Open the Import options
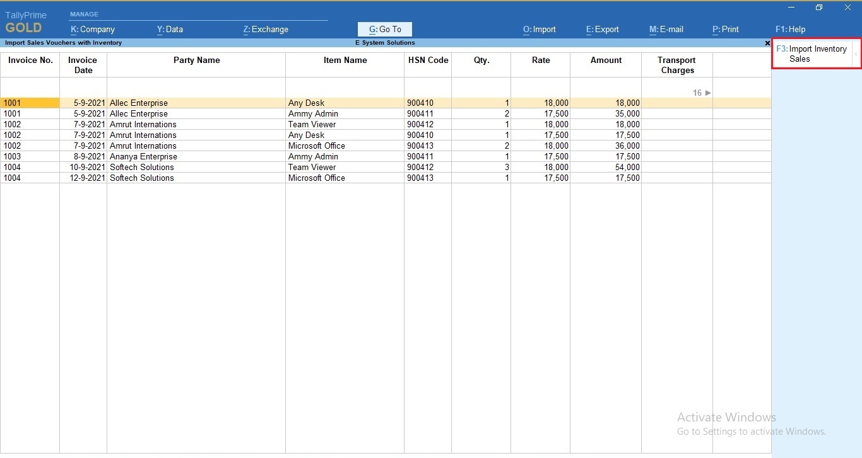This screenshot has height=458, width=862. coord(539,29)
